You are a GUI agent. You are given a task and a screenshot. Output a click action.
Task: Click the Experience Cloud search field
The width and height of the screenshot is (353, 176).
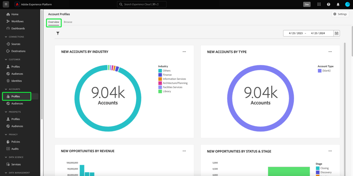[x=141, y=4]
